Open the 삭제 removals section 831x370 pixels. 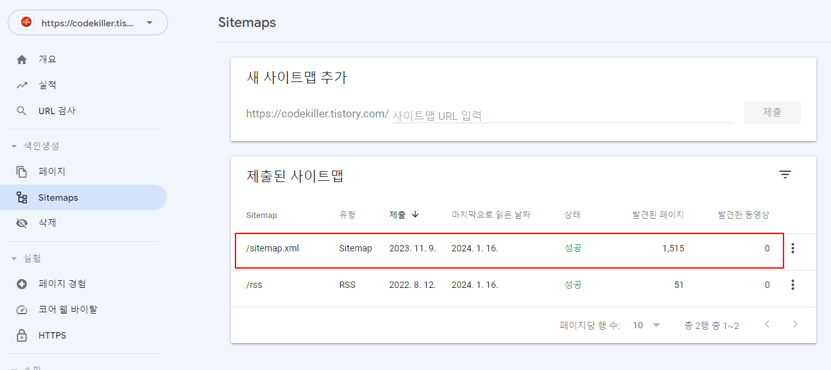tap(49, 223)
